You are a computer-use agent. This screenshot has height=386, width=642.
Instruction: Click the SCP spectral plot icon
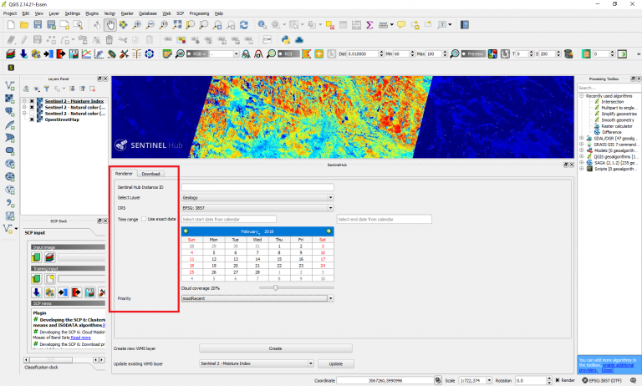(x=86, y=54)
